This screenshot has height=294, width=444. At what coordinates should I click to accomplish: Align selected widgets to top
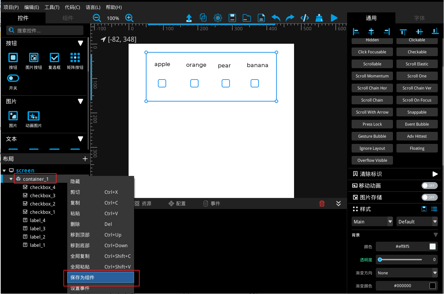click(403, 32)
